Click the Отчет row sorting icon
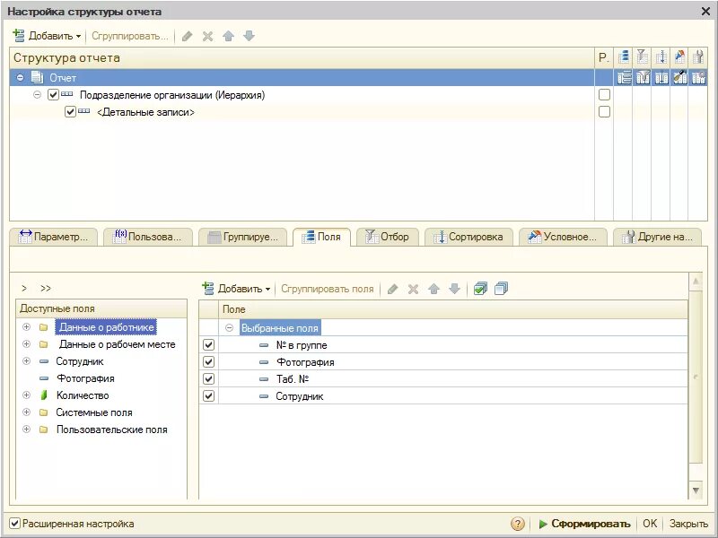 point(661,77)
